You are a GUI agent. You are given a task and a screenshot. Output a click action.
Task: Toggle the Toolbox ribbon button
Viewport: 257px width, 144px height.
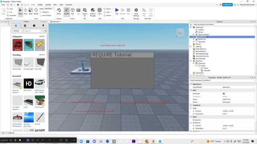(x=67, y=12)
